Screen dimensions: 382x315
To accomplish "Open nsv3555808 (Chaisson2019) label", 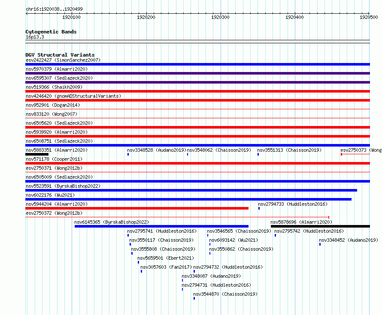I will [163, 249].
